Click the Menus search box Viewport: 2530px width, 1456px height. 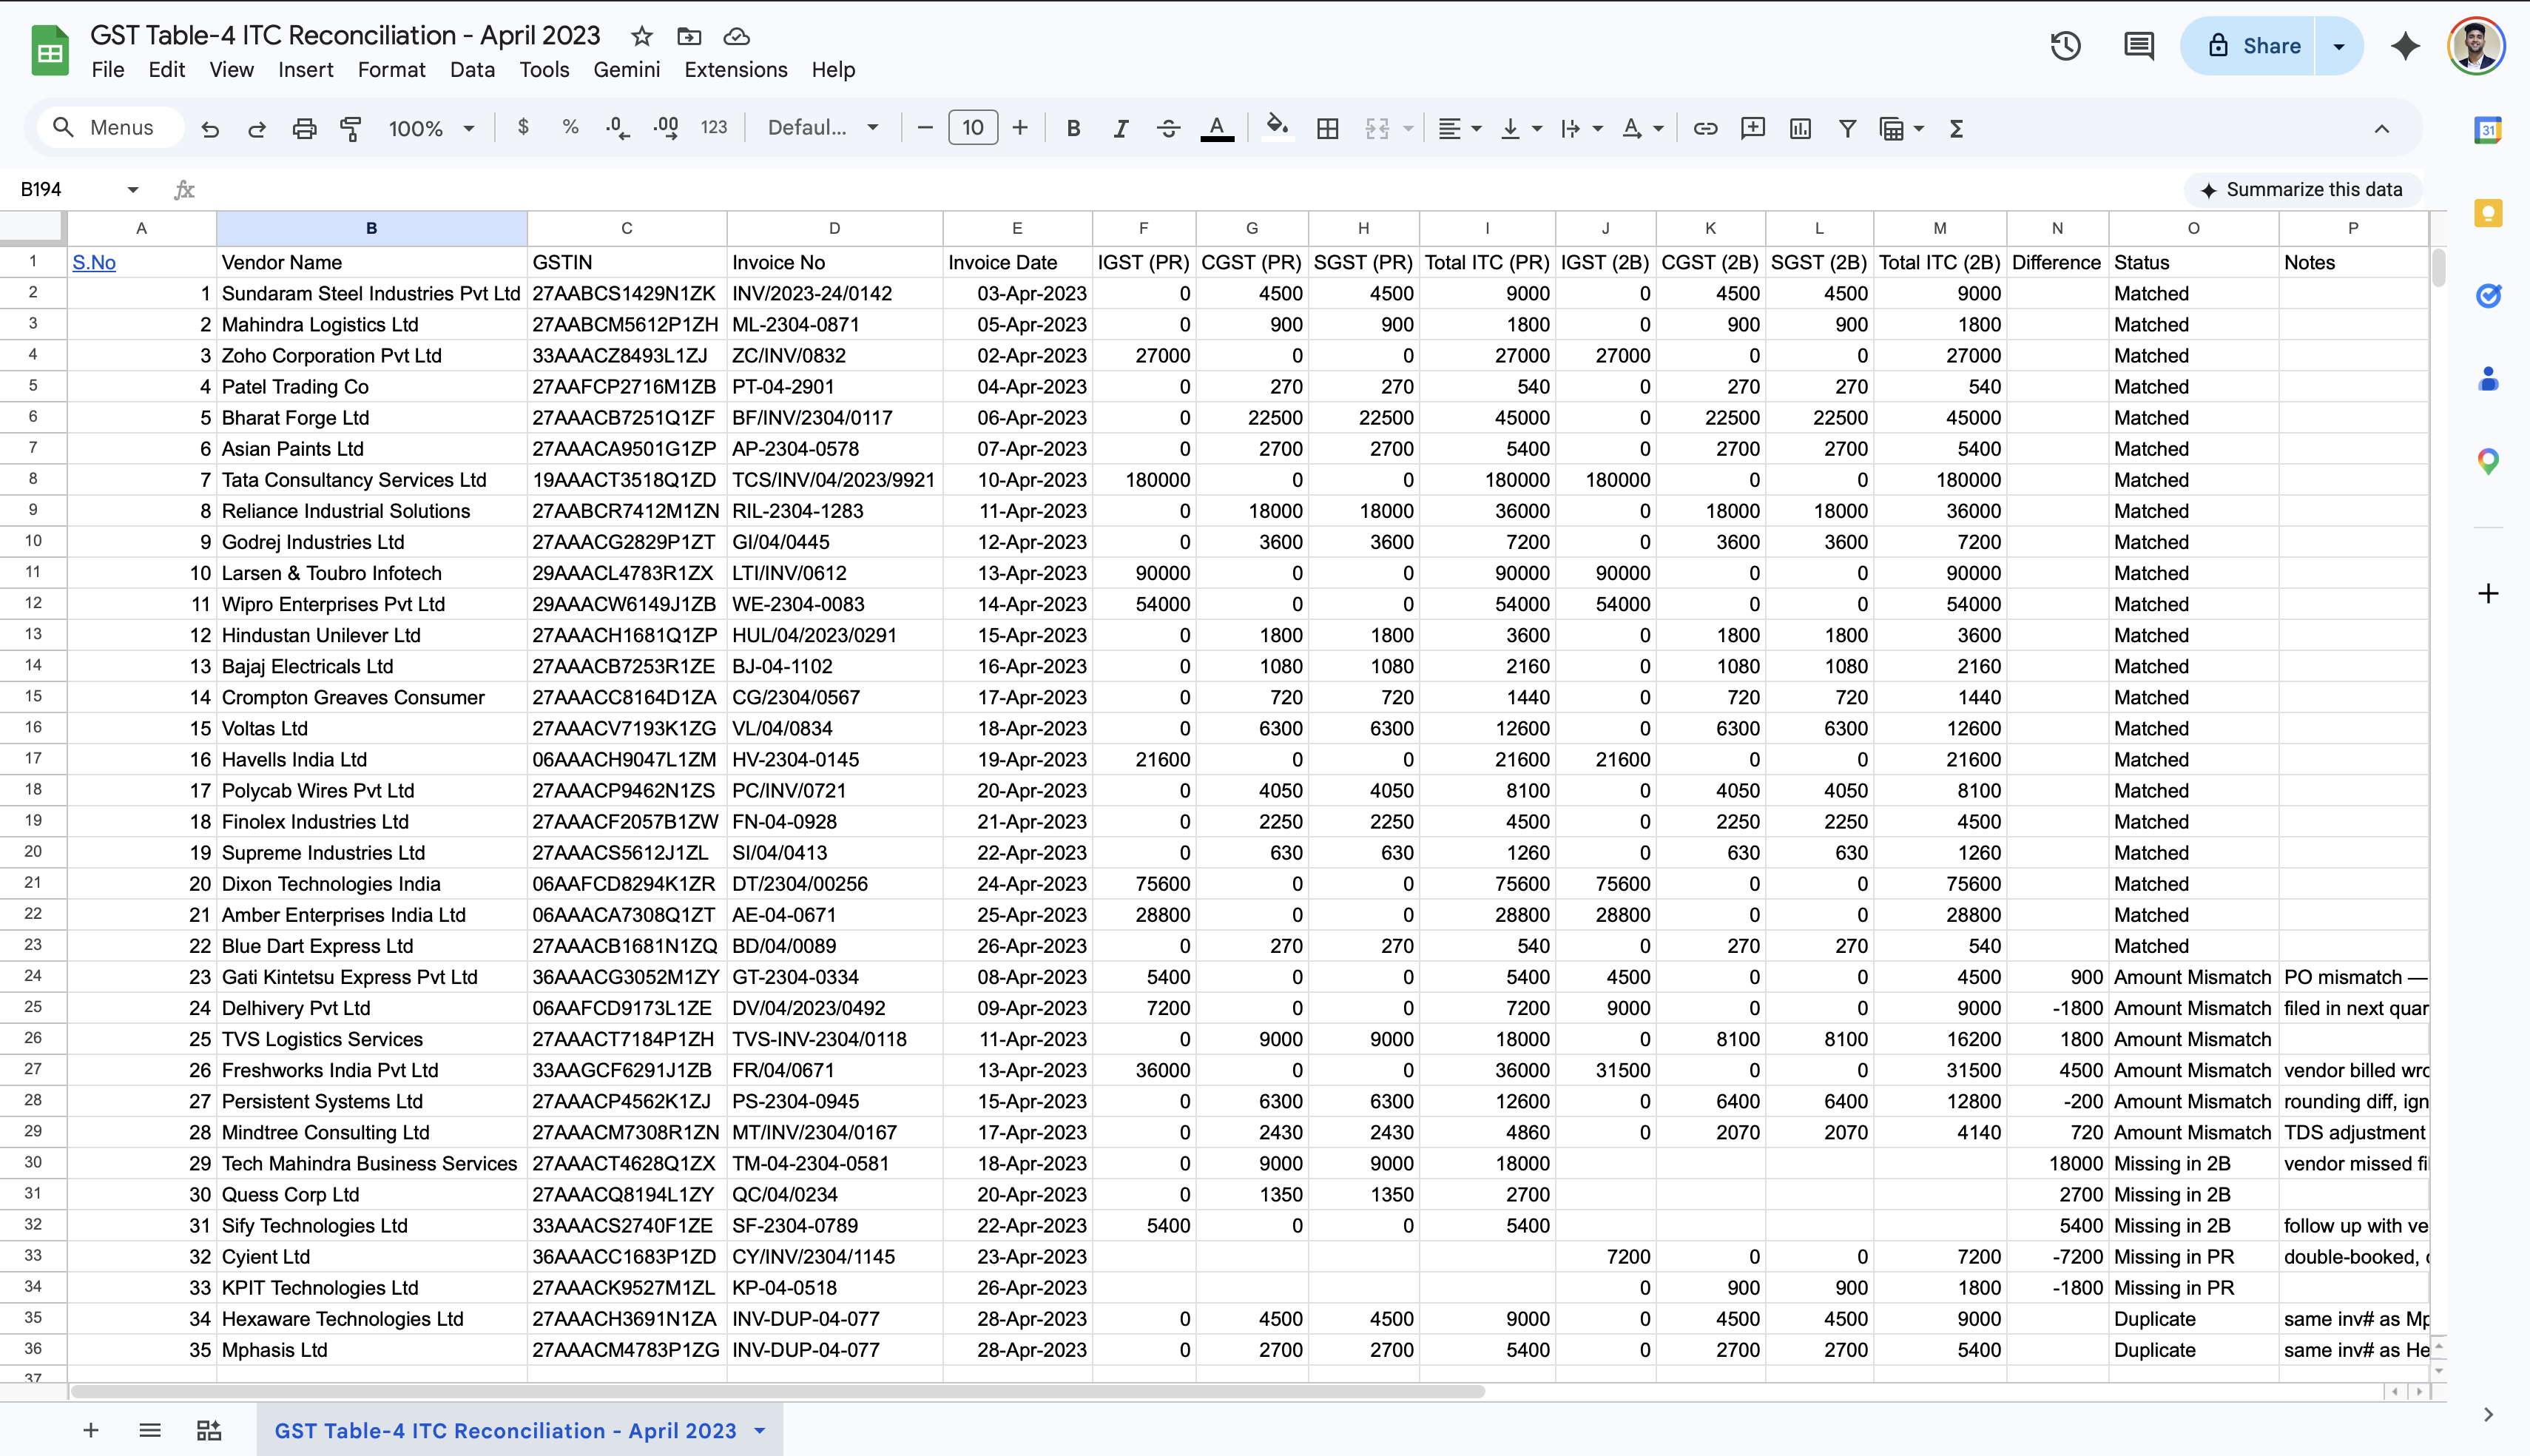(x=110, y=128)
